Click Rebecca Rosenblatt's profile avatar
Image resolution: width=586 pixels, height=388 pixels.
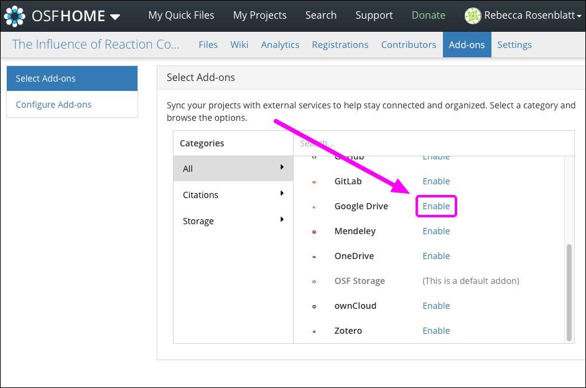point(473,15)
